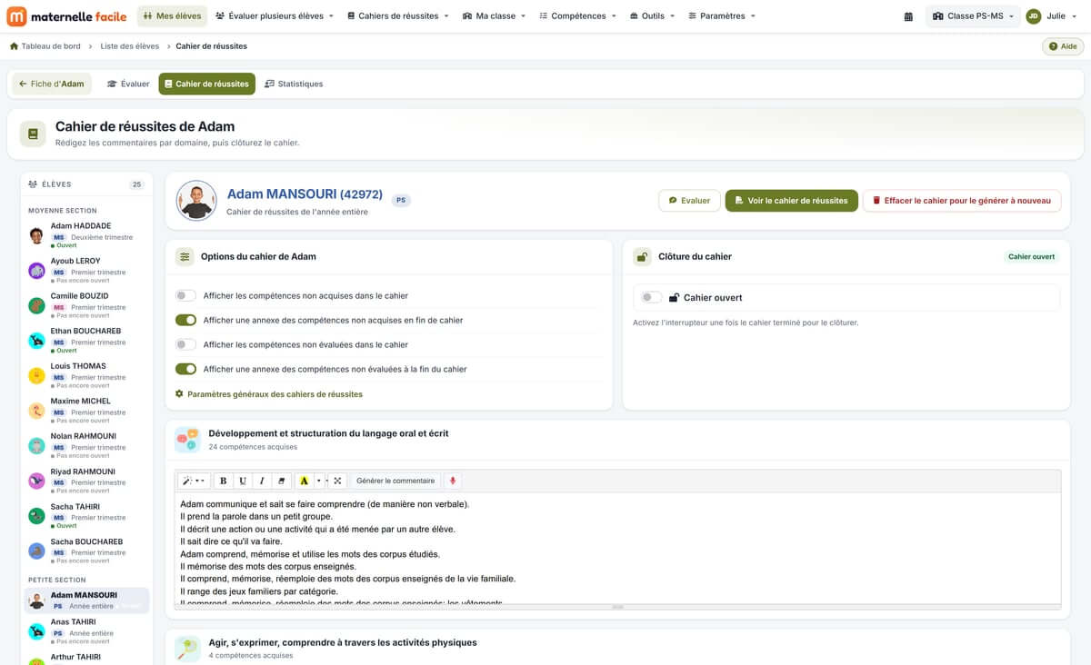Disable annexe des compétences non évaluées
This screenshot has height=665, width=1091.
(x=185, y=369)
